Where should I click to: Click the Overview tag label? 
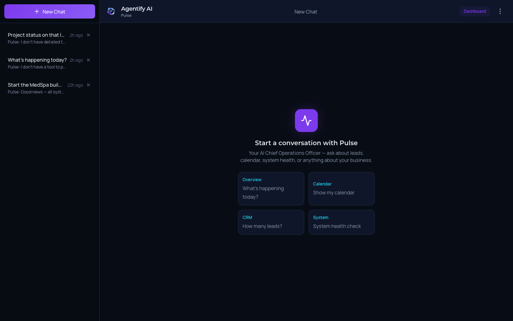(x=252, y=180)
